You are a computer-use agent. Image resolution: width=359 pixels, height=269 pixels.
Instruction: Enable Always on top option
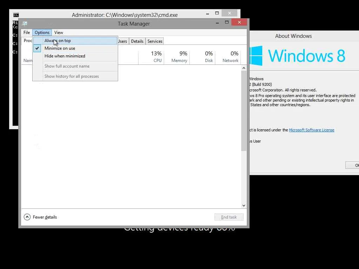pyautogui.click(x=75, y=41)
